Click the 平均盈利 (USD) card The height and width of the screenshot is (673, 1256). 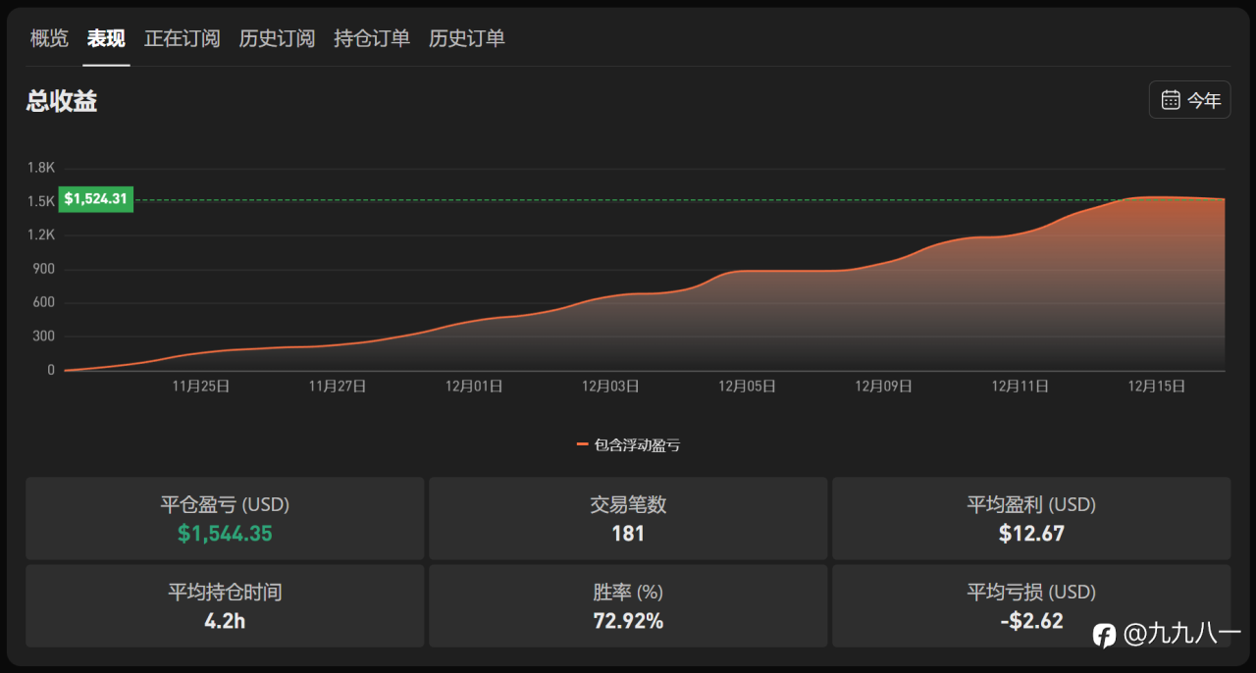[x=1031, y=518]
